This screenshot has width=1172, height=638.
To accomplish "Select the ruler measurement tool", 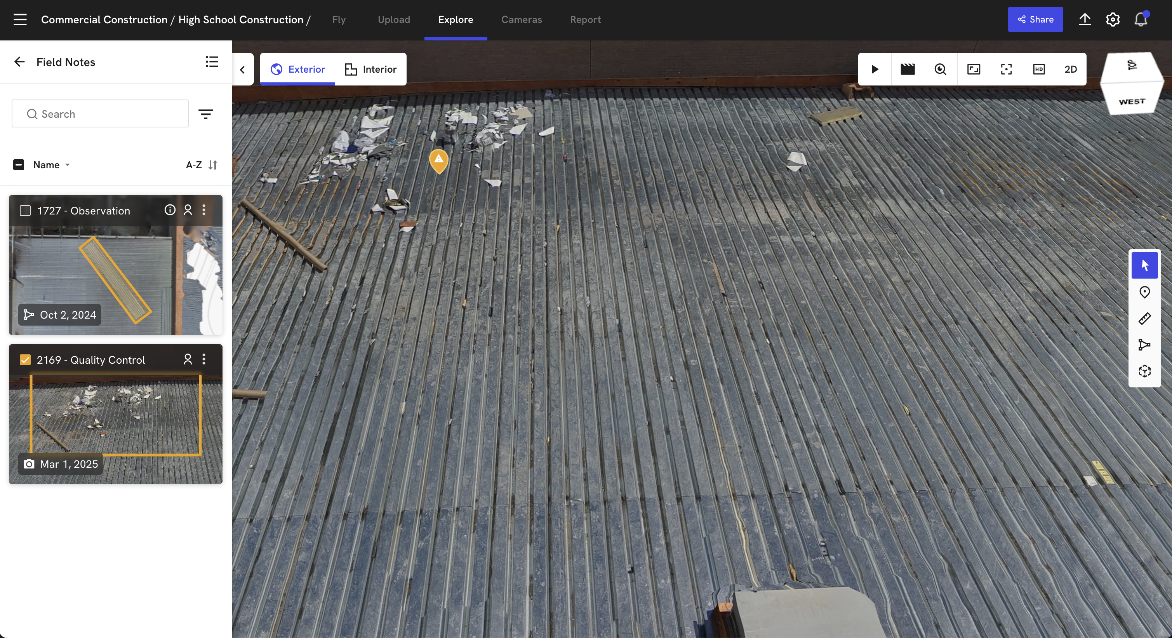I will click(x=1145, y=319).
